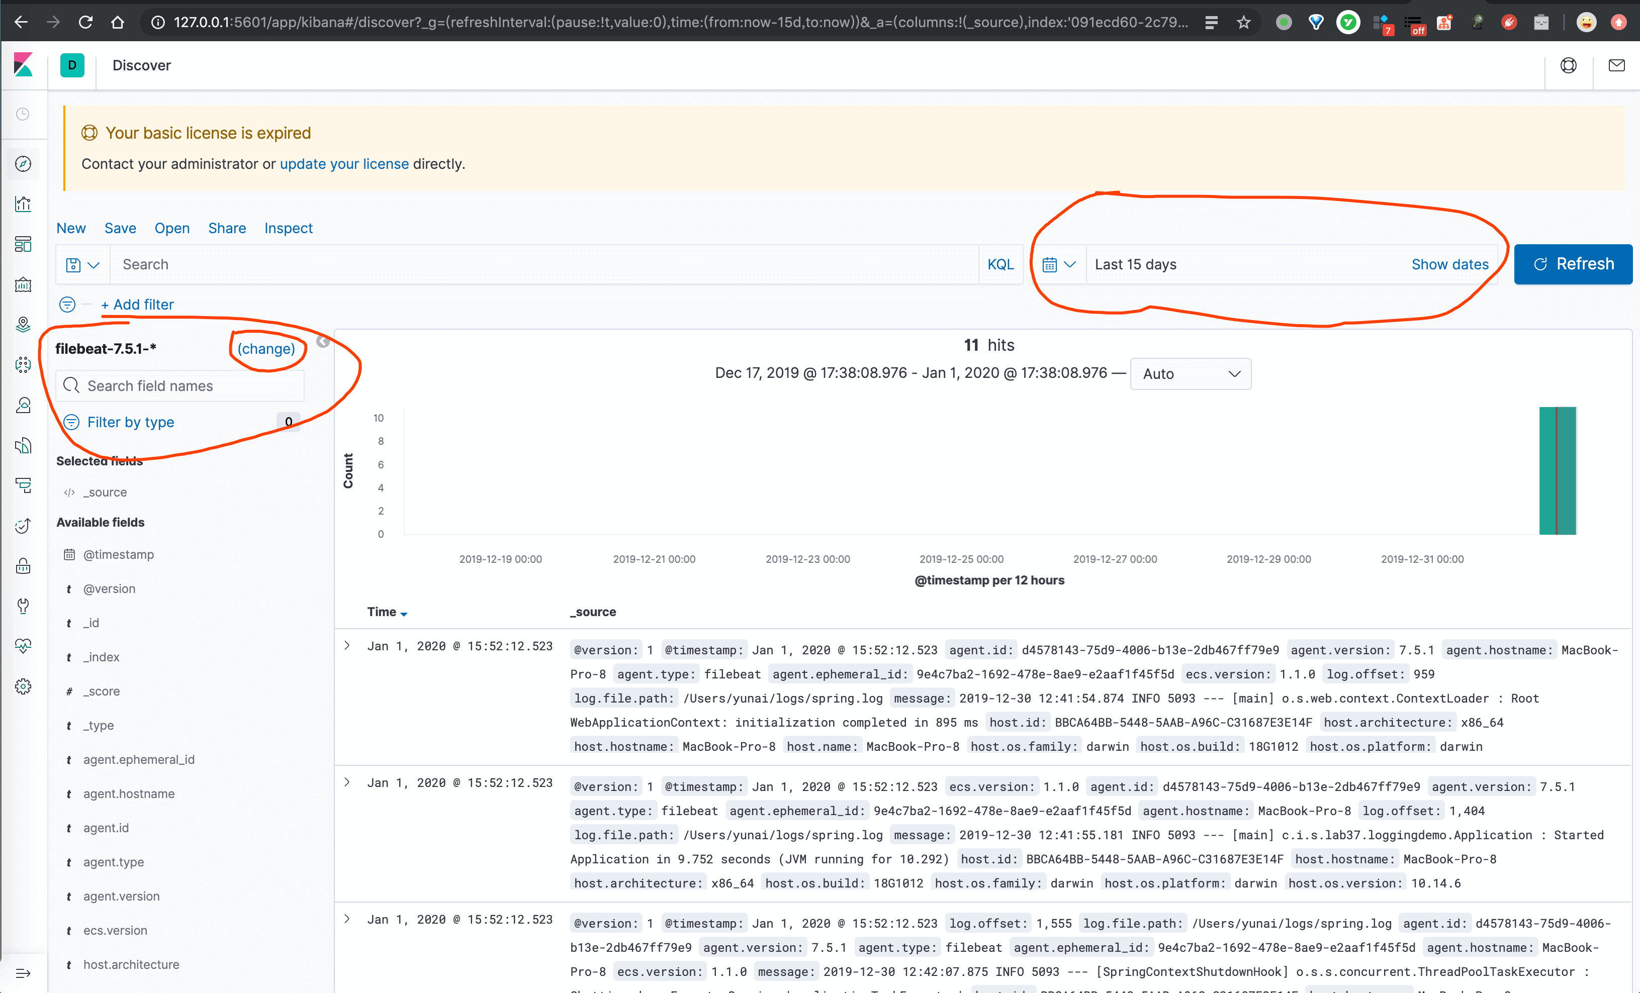
Task: Click the Share icon in the top menu
Action: coord(226,227)
